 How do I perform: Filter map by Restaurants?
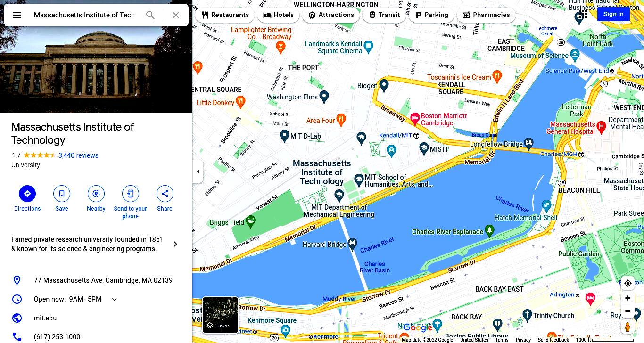point(225,15)
